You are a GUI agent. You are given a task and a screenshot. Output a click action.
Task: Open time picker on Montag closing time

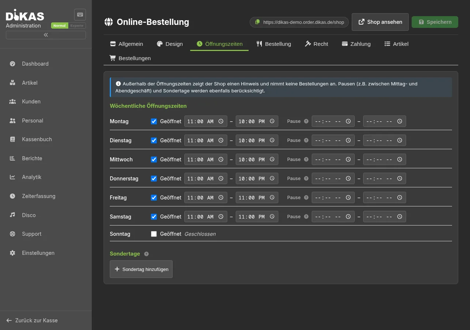coord(272,121)
